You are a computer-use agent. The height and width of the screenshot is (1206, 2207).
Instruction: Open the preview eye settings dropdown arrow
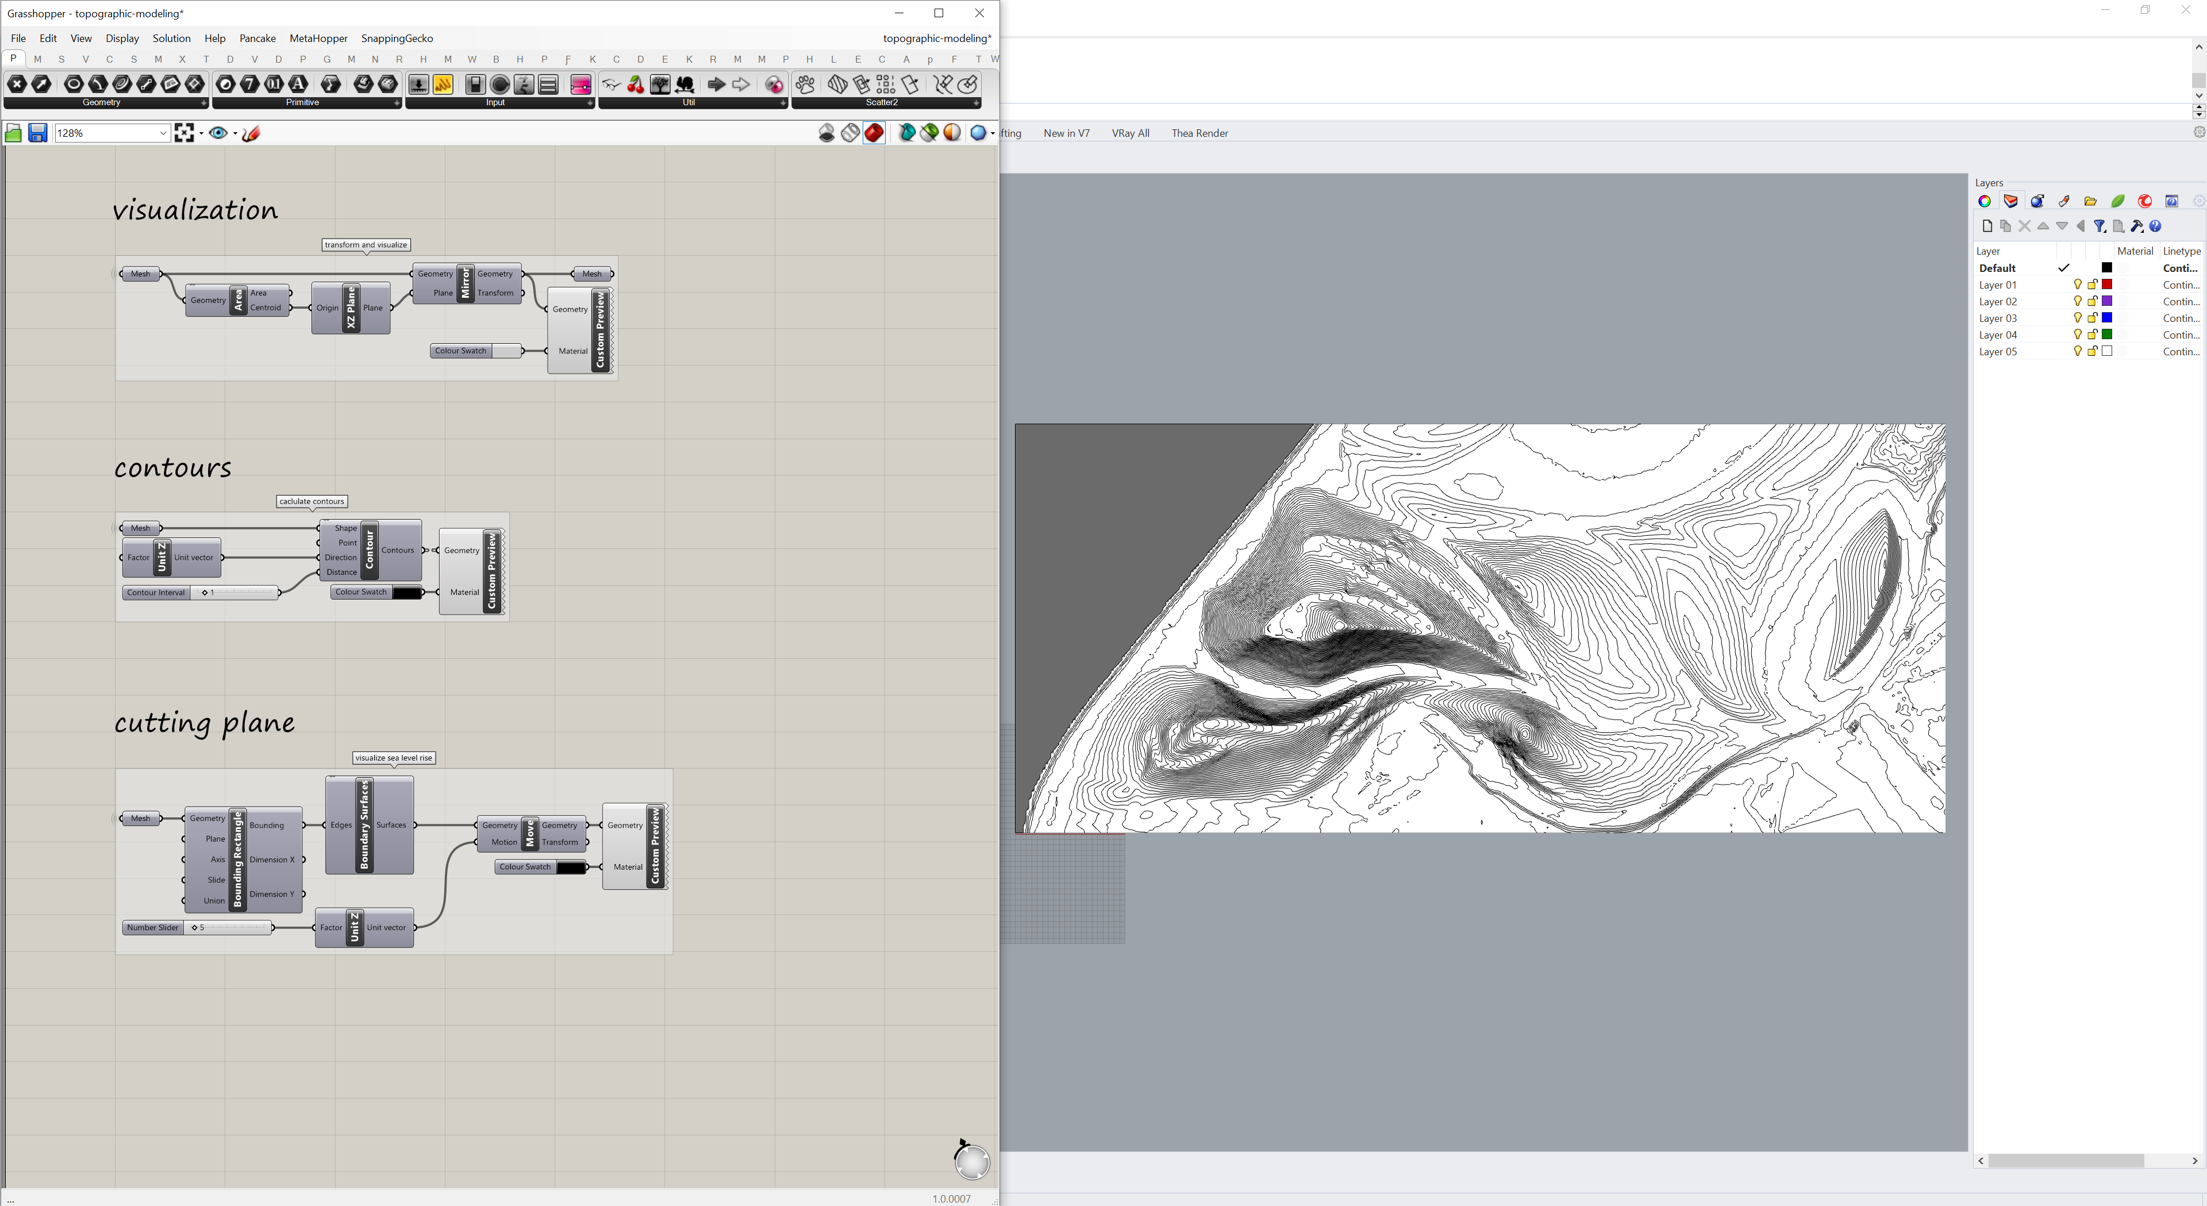(x=234, y=133)
